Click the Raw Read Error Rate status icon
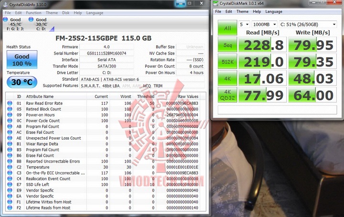 10,103
